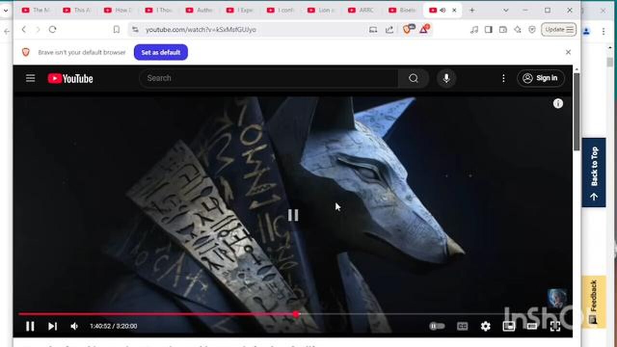Switch to the 'I Expe' tab

click(241, 10)
